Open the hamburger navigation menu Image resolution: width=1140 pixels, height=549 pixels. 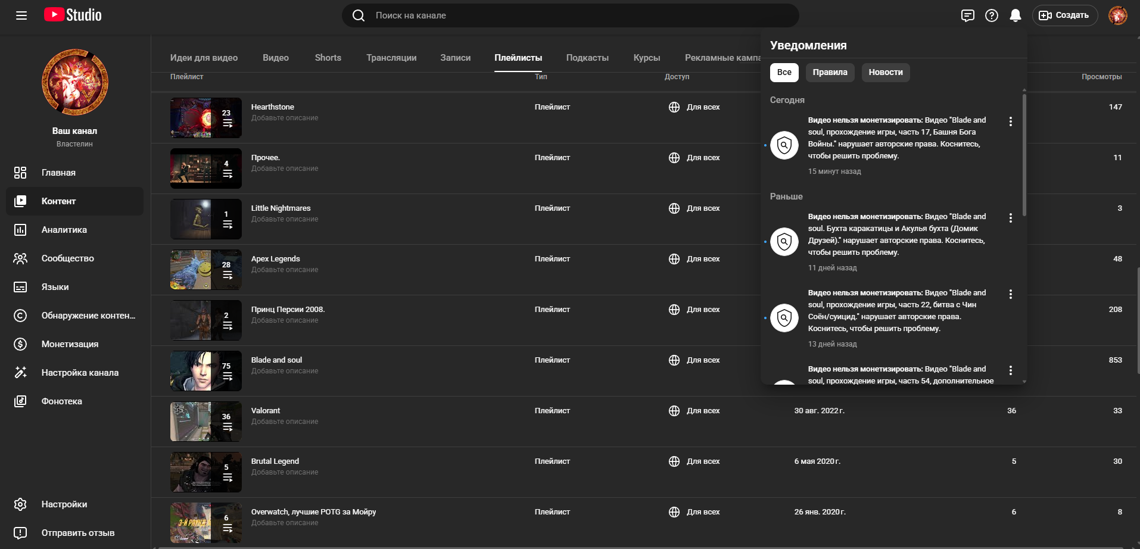[x=21, y=15]
